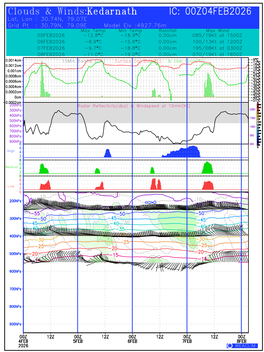Viewport: 264px width, 352px height.
Task: Click the WEACLIM copyright logo
Action: [x=242, y=346]
